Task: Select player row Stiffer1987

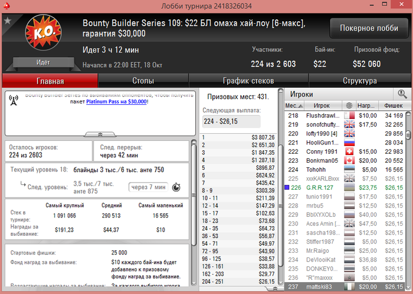Action: tap(345, 242)
